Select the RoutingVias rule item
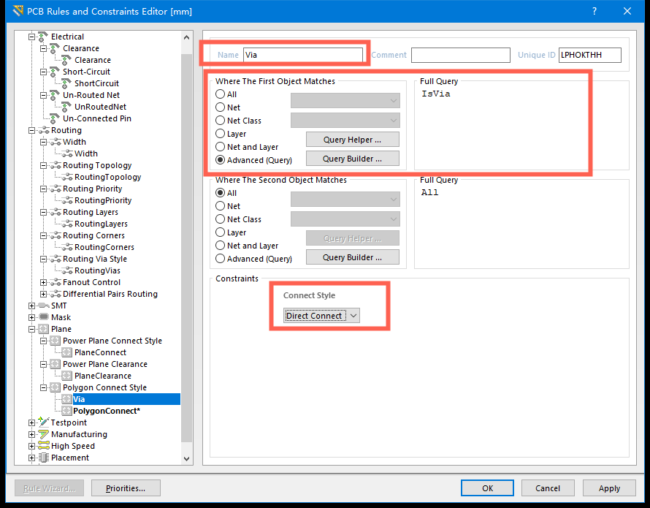This screenshot has width=650, height=508. pyautogui.click(x=97, y=270)
